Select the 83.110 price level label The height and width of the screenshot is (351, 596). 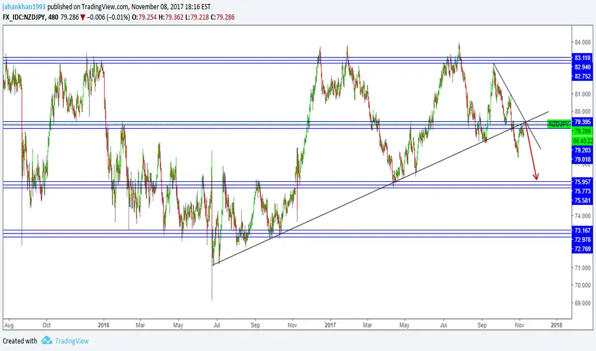[583, 57]
